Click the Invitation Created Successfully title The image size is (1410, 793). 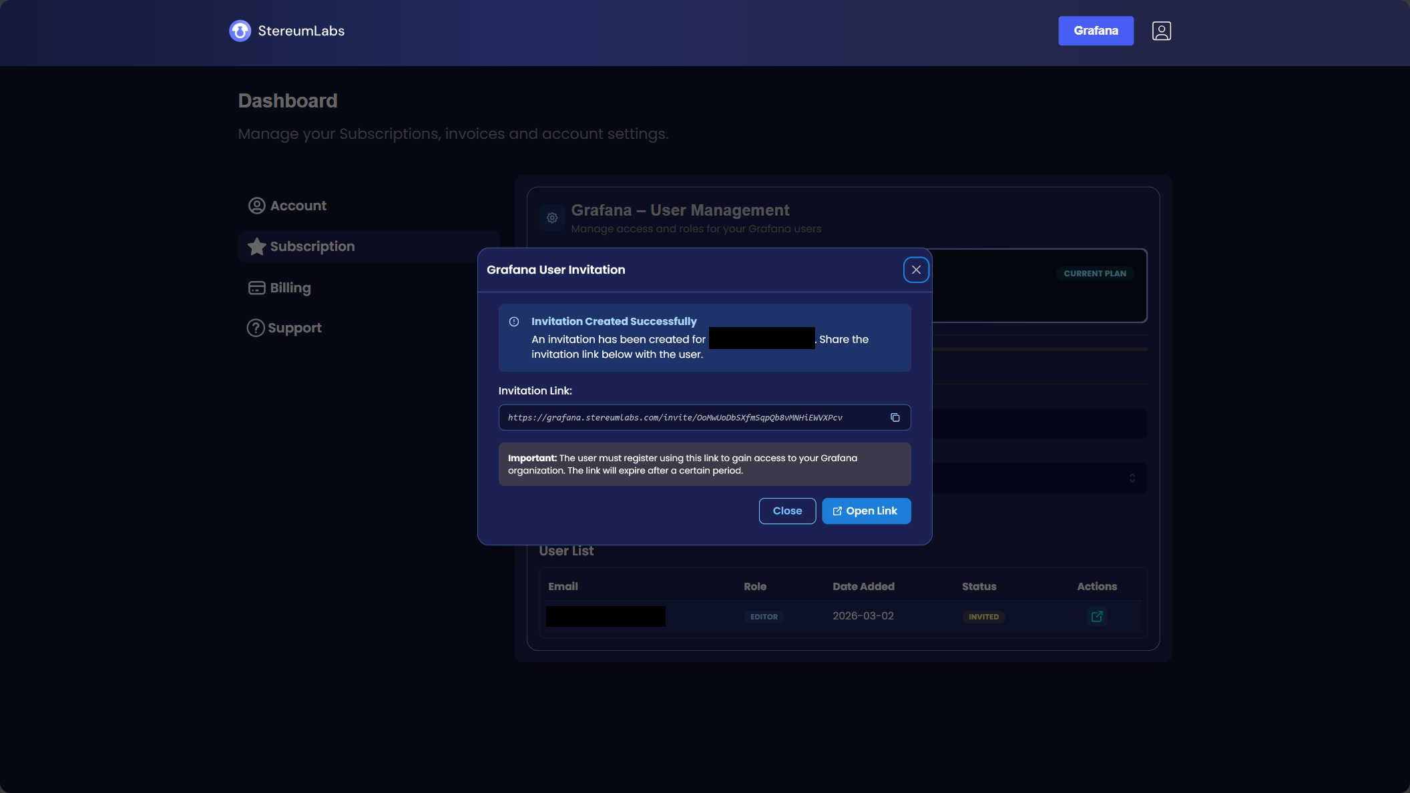point(614,322)
